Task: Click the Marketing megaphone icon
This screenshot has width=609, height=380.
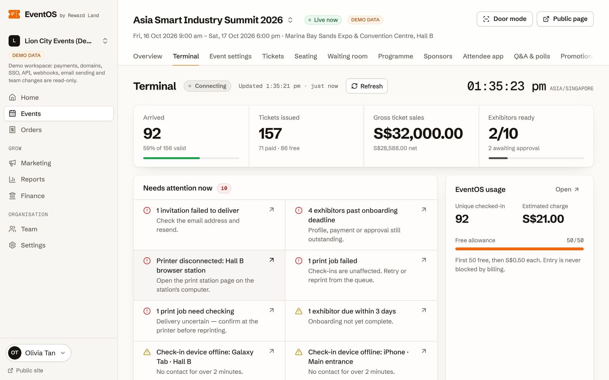Action: pyautogui.click(x=13, y=163)
